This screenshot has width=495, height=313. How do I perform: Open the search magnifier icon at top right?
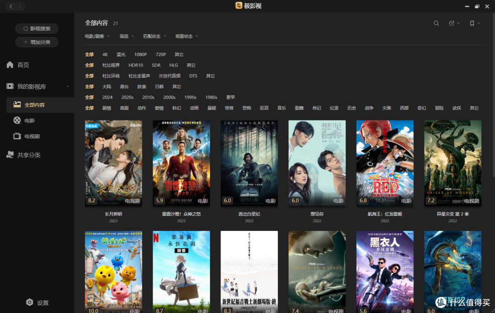436,23
